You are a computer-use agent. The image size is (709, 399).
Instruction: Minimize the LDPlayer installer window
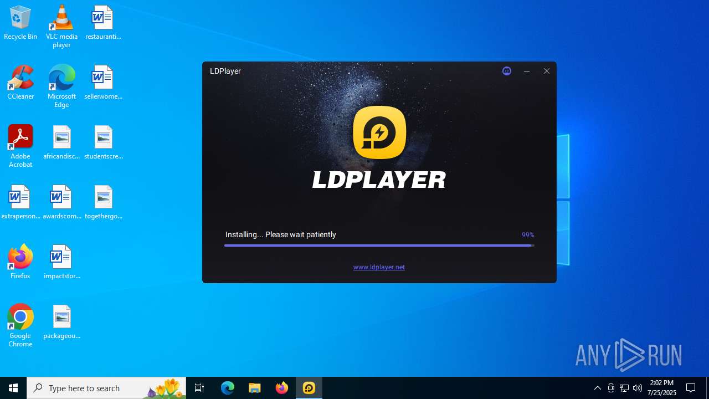click(527, 71)
